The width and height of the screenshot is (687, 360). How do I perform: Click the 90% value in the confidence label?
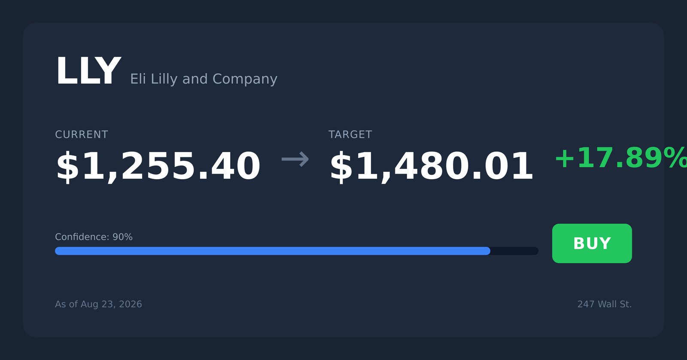(122, 237)
